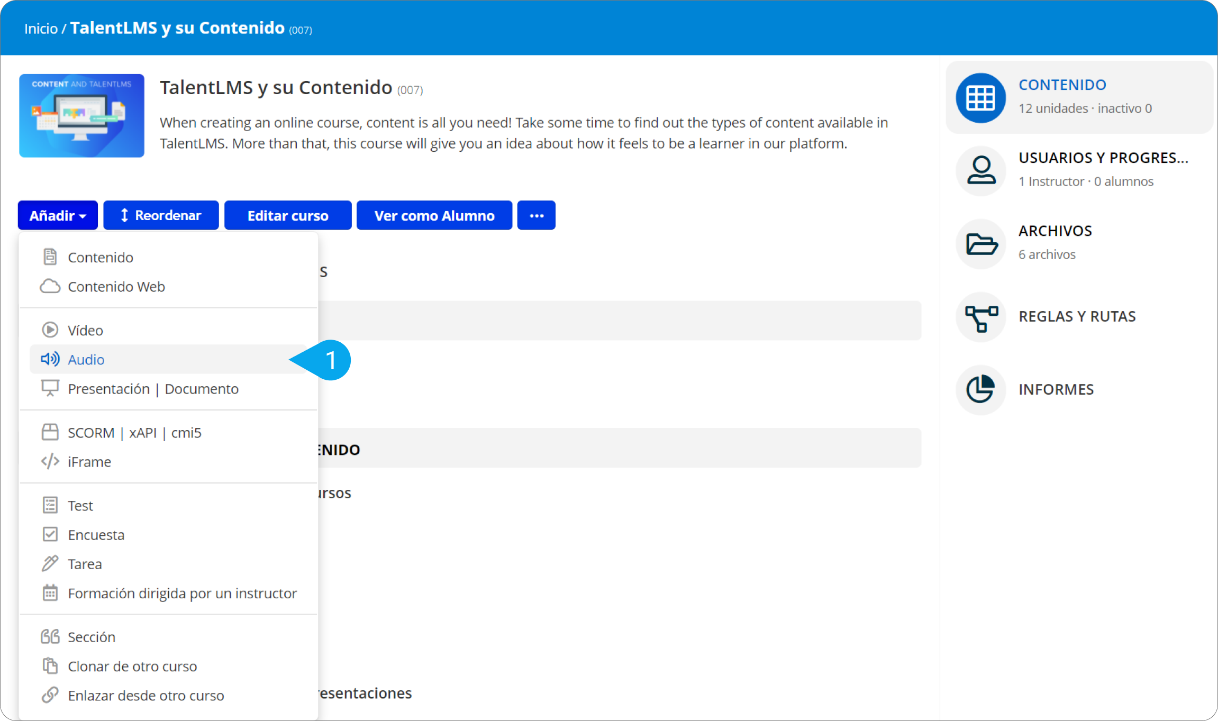Select the Encuesta menu entry
The height and width of the screenshot is (721, 1218).
(168, 535)
